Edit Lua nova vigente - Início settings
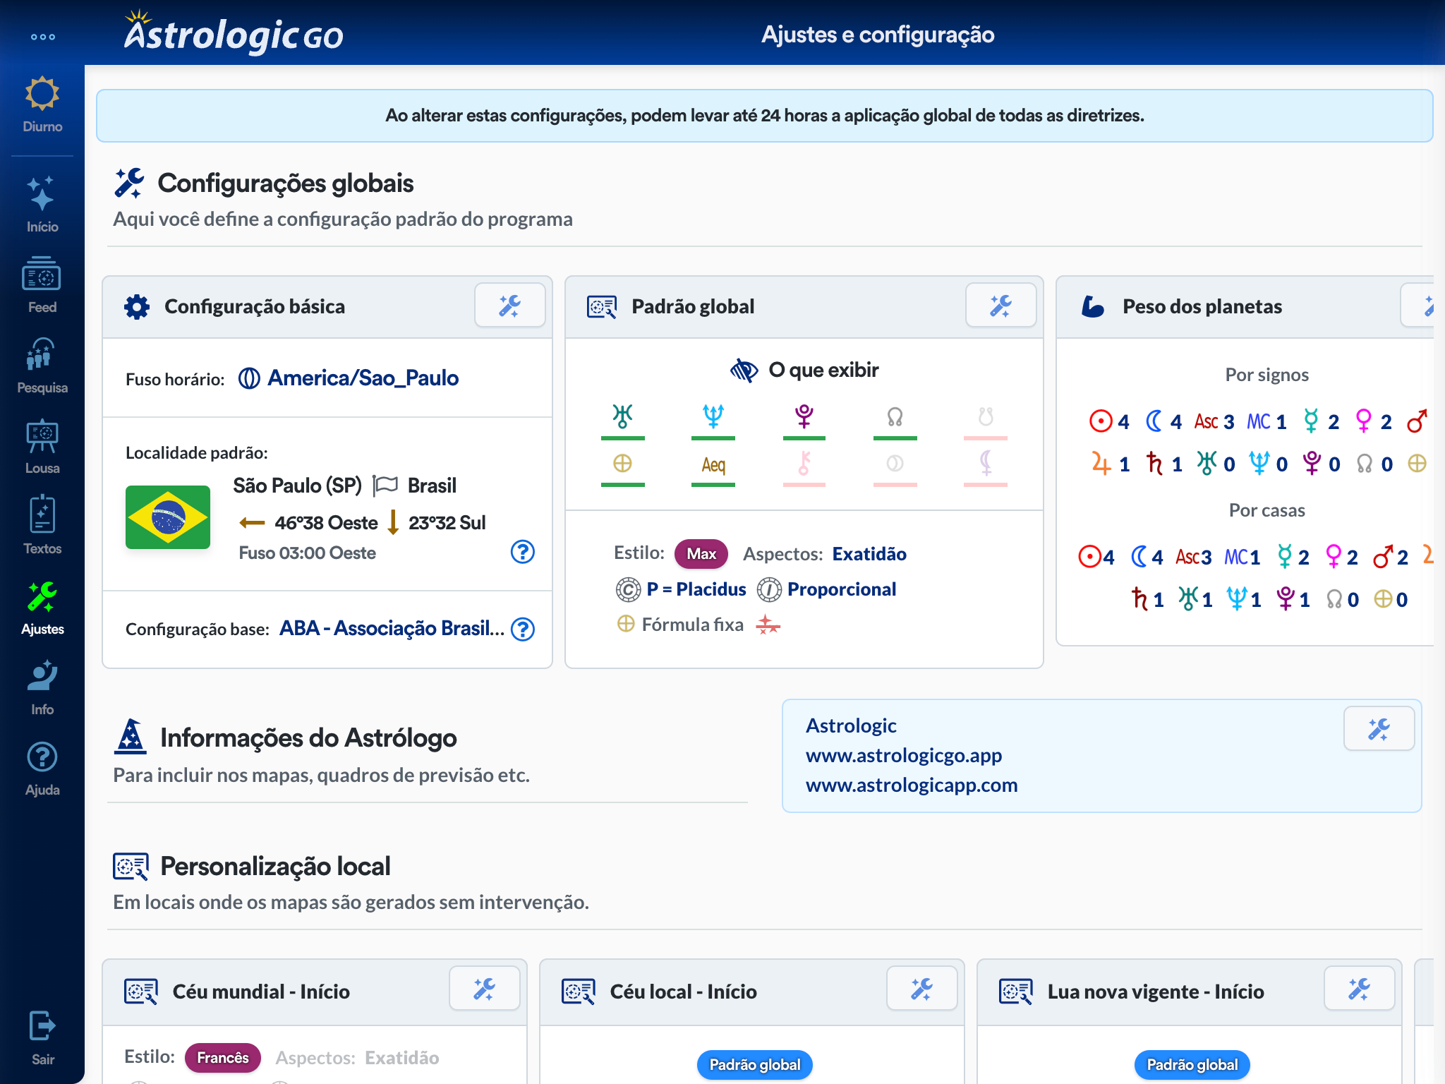The width and height of the screenshot is (1445, 1084). pyautogui.click(x=1360, y=989)
